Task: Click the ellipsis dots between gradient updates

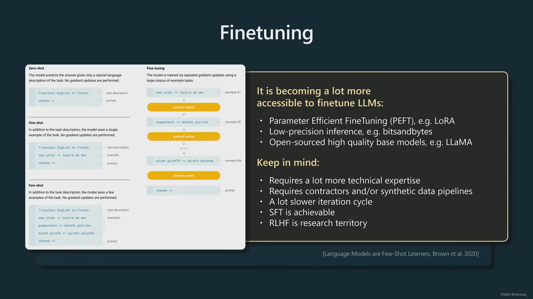Action: click(x=184, y=148)
